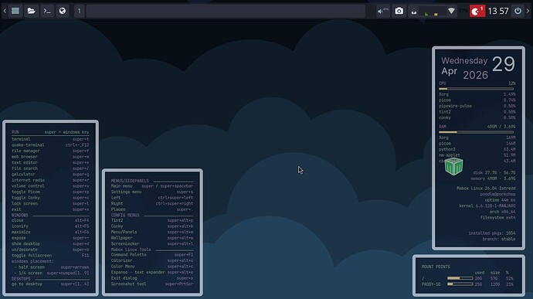Click the 'python3' memory row
Screen dimensions: 533x299
coord(477,149)
